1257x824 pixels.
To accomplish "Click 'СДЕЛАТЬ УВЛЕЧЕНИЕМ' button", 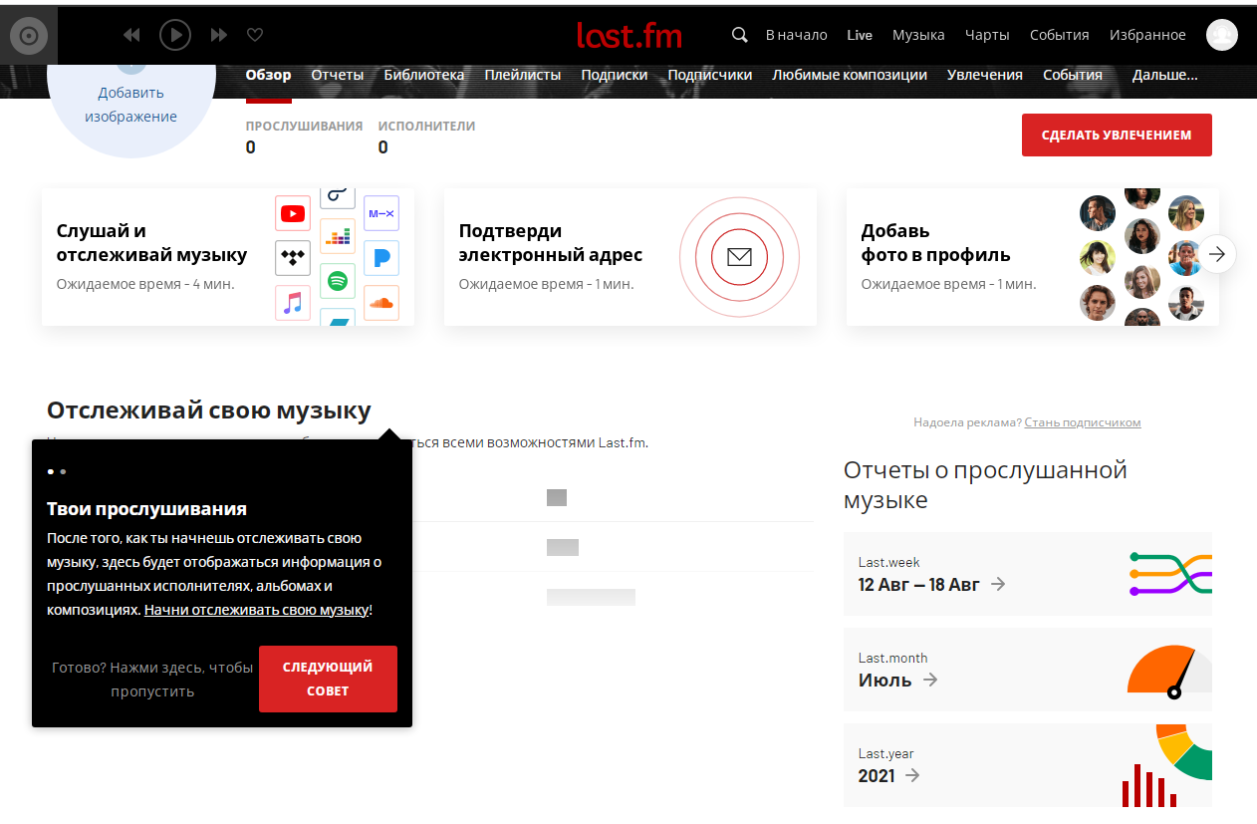I will [1117, 135].
